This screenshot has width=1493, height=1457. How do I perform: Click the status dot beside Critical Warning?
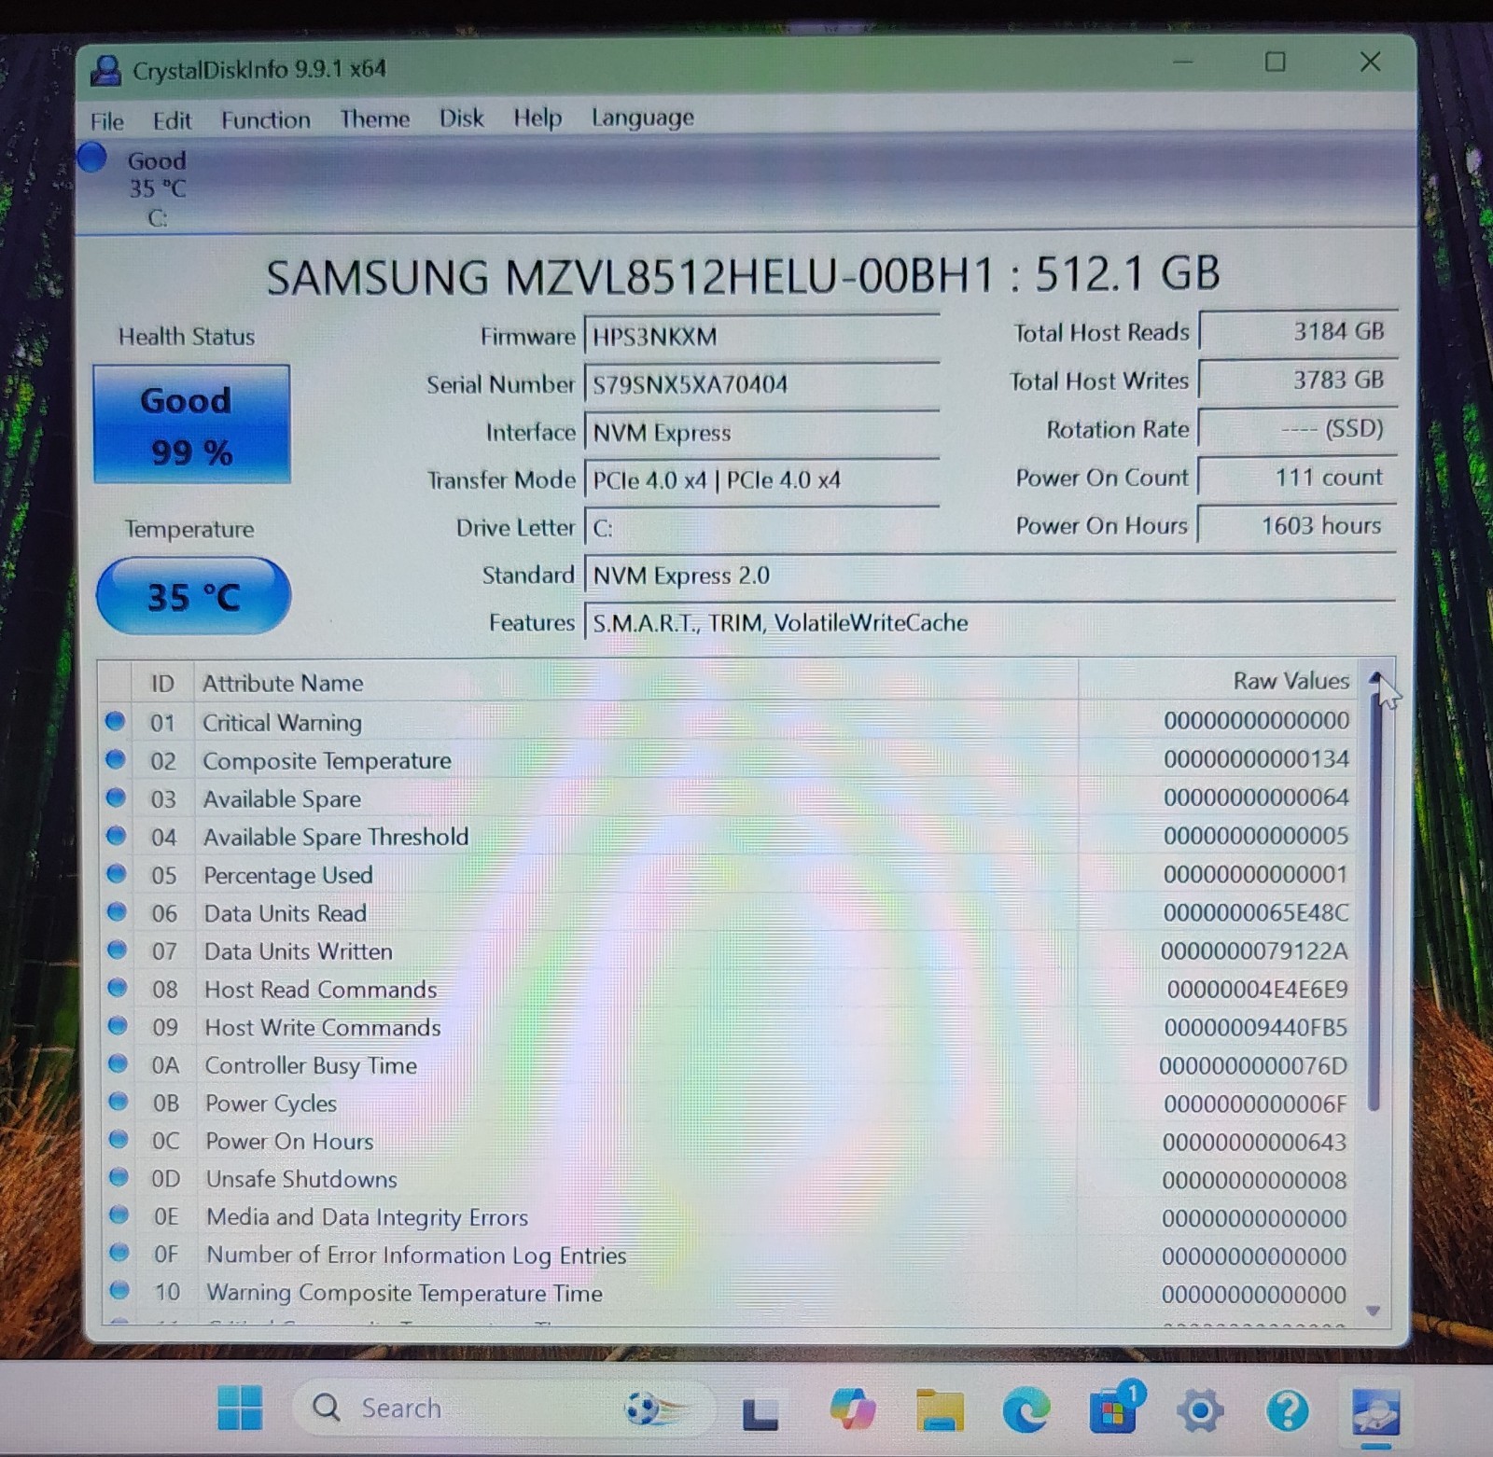pyautogui.click(x=115, y=721)
